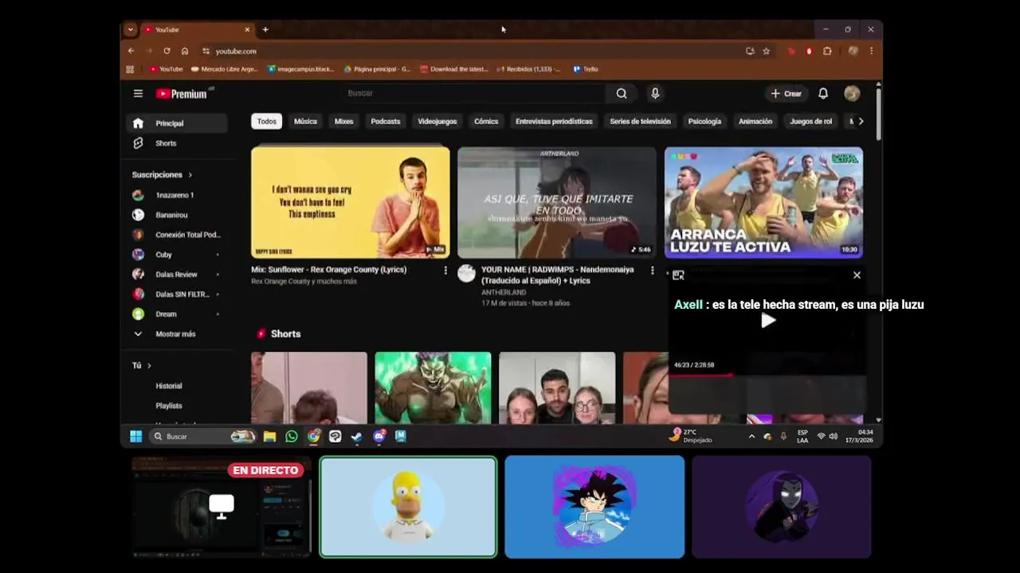
Task: Open the account avatar menu
Action: click(852, 93)
